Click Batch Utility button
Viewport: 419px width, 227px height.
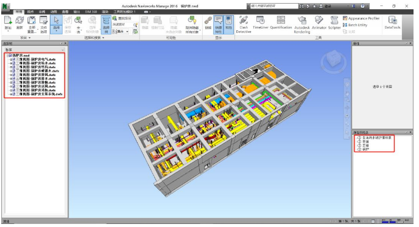355,25
